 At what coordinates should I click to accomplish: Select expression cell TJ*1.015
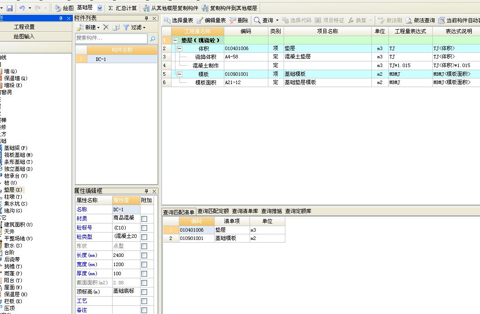tap(411, 65)
